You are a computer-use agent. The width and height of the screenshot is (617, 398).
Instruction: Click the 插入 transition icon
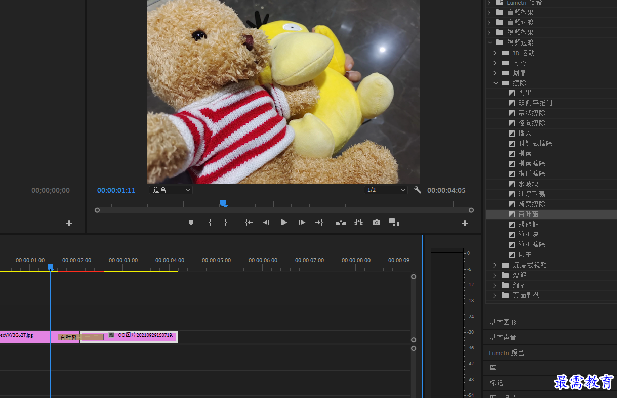click(x=512, y=134)
